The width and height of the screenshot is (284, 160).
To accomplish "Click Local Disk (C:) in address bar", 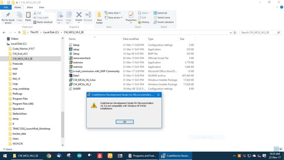I will [x=51, y=32].
